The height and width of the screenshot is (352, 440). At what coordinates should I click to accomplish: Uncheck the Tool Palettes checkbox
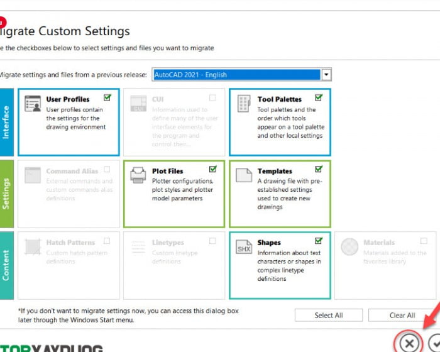[319, 97]
